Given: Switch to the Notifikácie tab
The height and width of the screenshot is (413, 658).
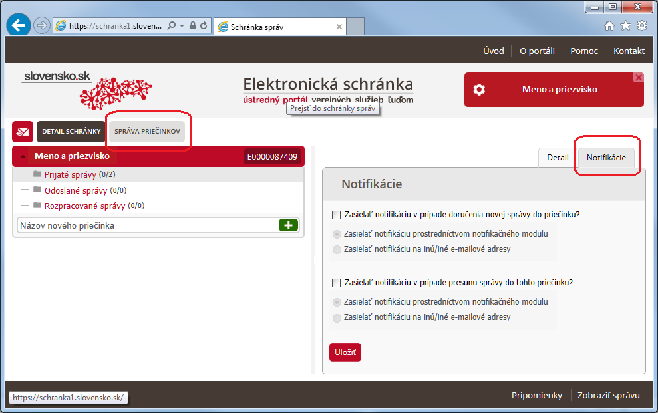Looking at the screenshot, I should [x=606, y=158].
